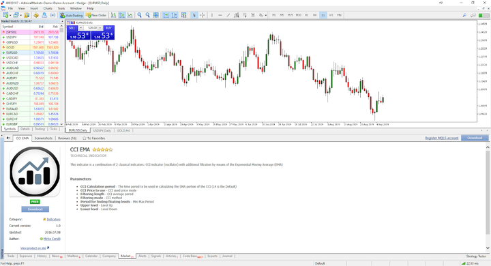
Task: Select the Fibonacci retracement tool
Action: coord(245,15)
